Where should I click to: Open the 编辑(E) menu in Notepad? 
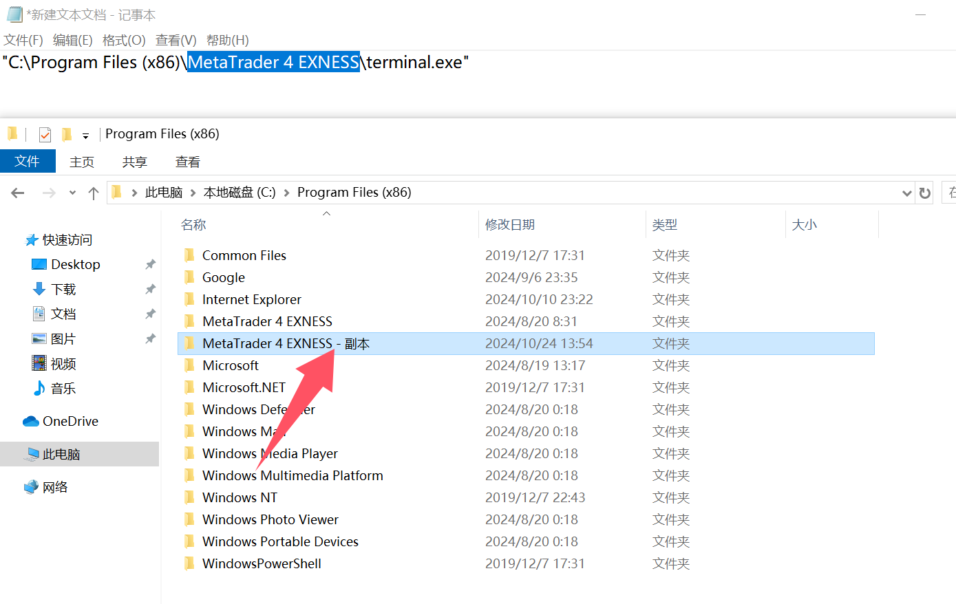73,40
